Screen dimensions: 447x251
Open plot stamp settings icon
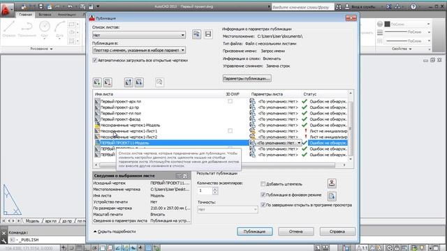[332, 183]
